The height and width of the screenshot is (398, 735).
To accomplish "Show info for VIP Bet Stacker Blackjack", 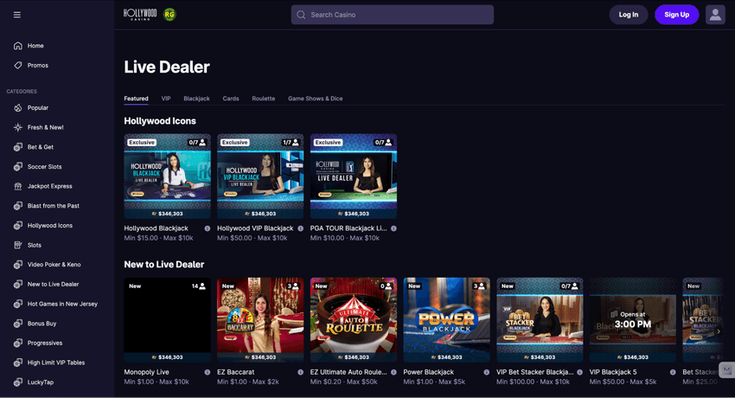I will pyautogui.click(x=580, y=372).
